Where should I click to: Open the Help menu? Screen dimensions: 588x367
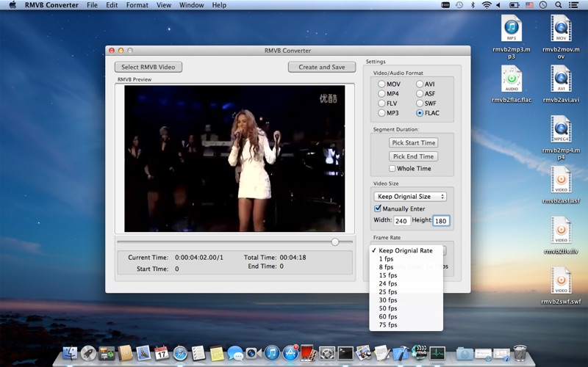pyautogui.click(x=219, y=5)
